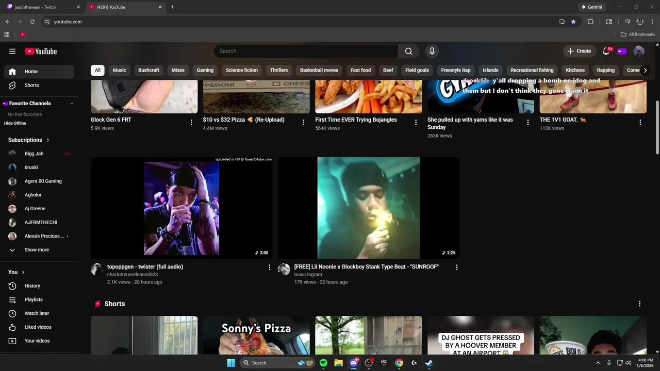Open Shorts shelf options menu
Screen dimensions: 660x371
(639, 304)
